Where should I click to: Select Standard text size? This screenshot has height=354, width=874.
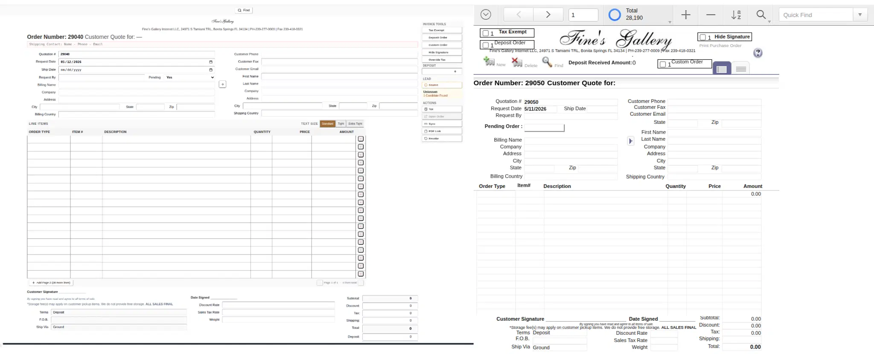(x=327, y=124)
